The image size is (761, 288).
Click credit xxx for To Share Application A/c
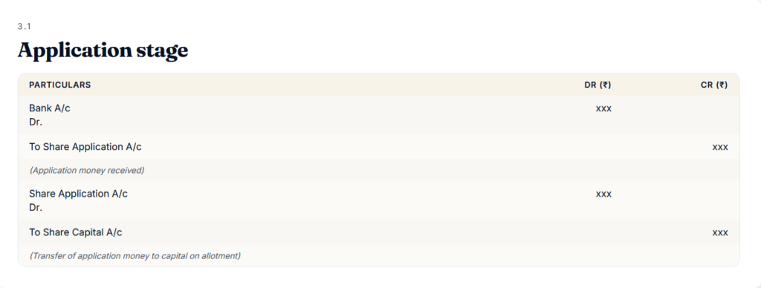720,148
